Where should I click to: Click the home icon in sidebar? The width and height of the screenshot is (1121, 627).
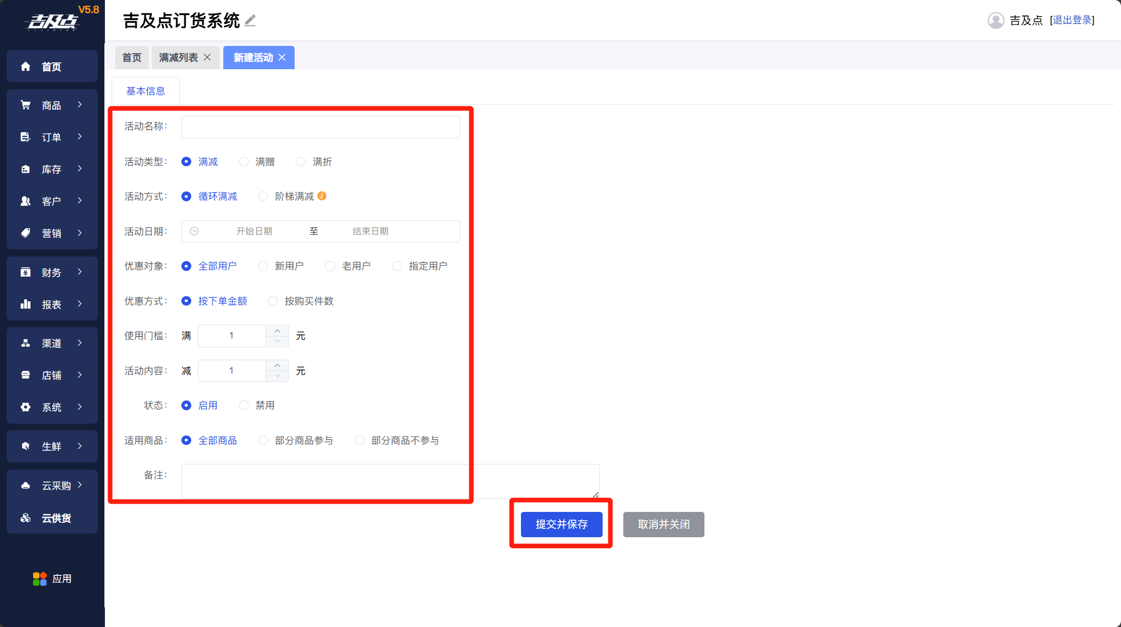[25, 67]
